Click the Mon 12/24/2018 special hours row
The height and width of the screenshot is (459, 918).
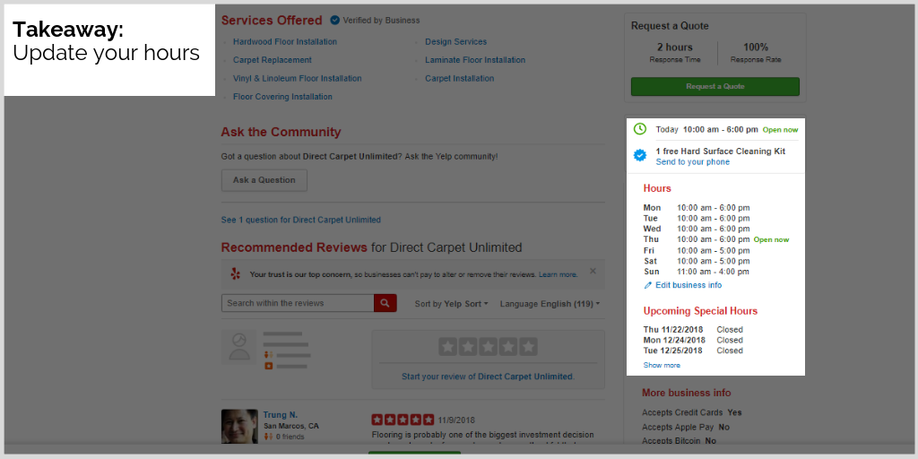693,340
